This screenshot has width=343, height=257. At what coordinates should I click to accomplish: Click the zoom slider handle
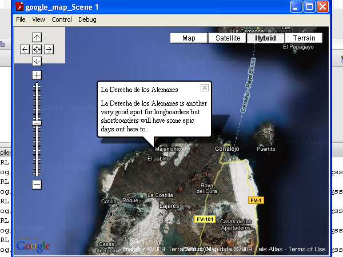(37, 123)
